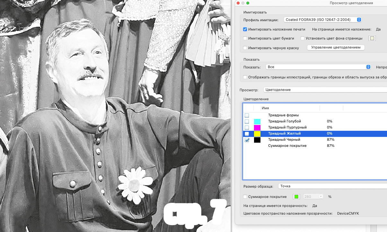Select the Триадные формы row text
Viewport: 387px width, 232px height.
tap(284, 115)
